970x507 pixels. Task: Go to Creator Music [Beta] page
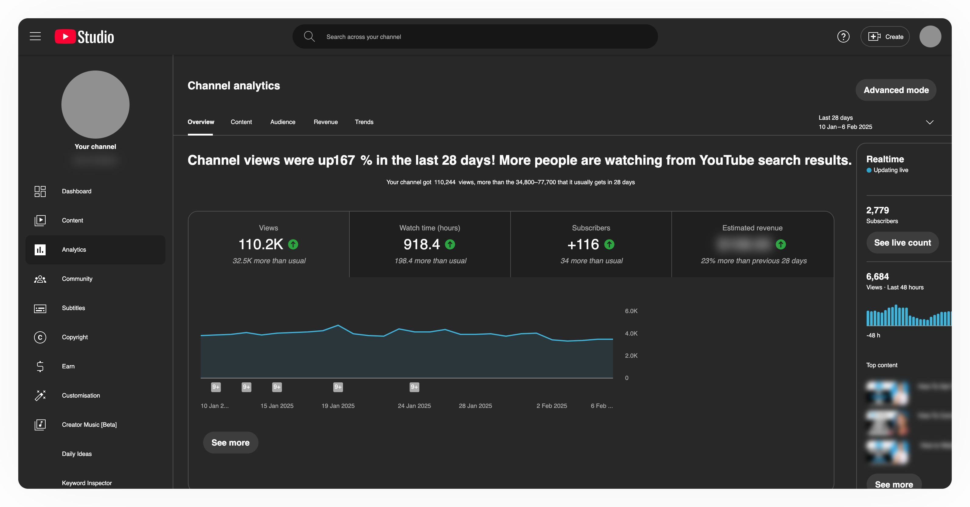click(x=95, y=425)
